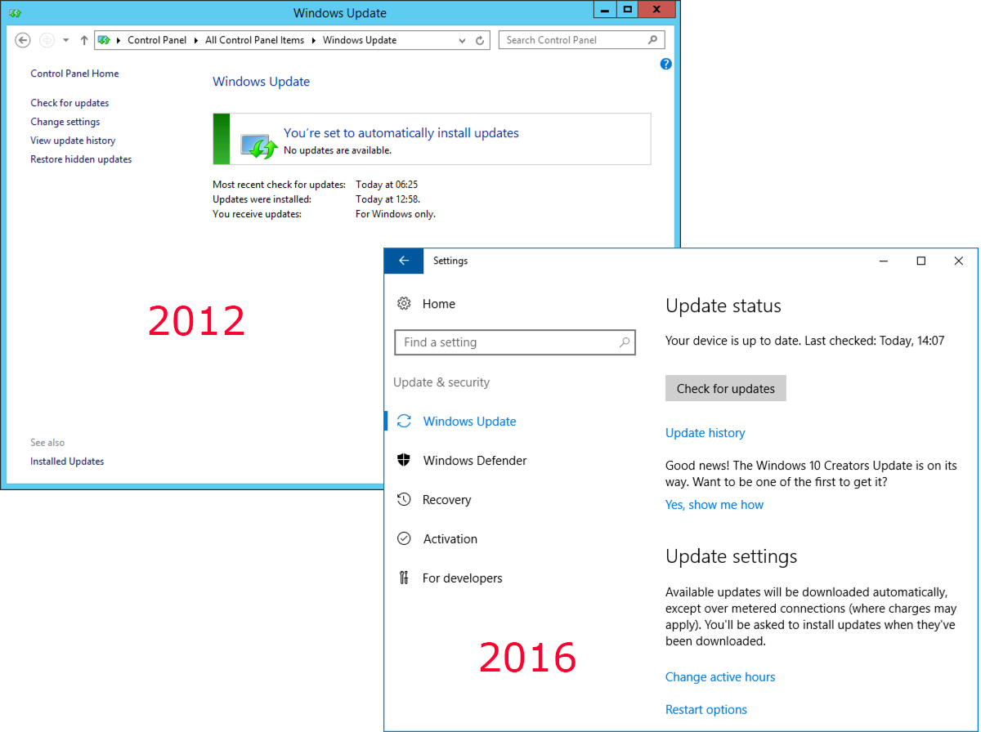Viewport: 981px width, 732px height.
Task: Open Home with the gear icon in Settings
Action: tap(426, 304)
